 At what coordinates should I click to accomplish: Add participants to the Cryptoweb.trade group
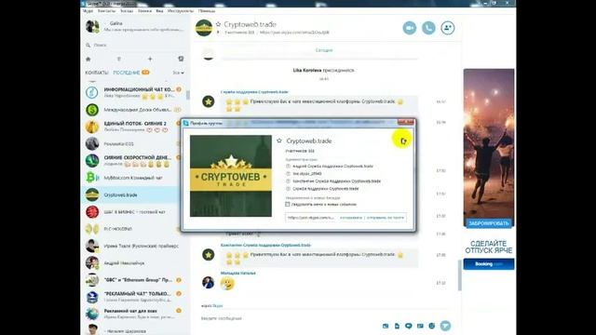pyautogui.click(x=448, y=28)
